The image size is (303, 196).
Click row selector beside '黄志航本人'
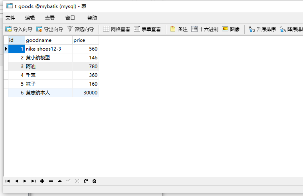click(x=6, y=92)
